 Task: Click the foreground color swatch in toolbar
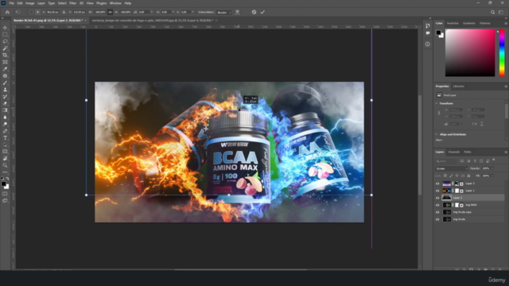pyautogui.click(x=3, y=184)
